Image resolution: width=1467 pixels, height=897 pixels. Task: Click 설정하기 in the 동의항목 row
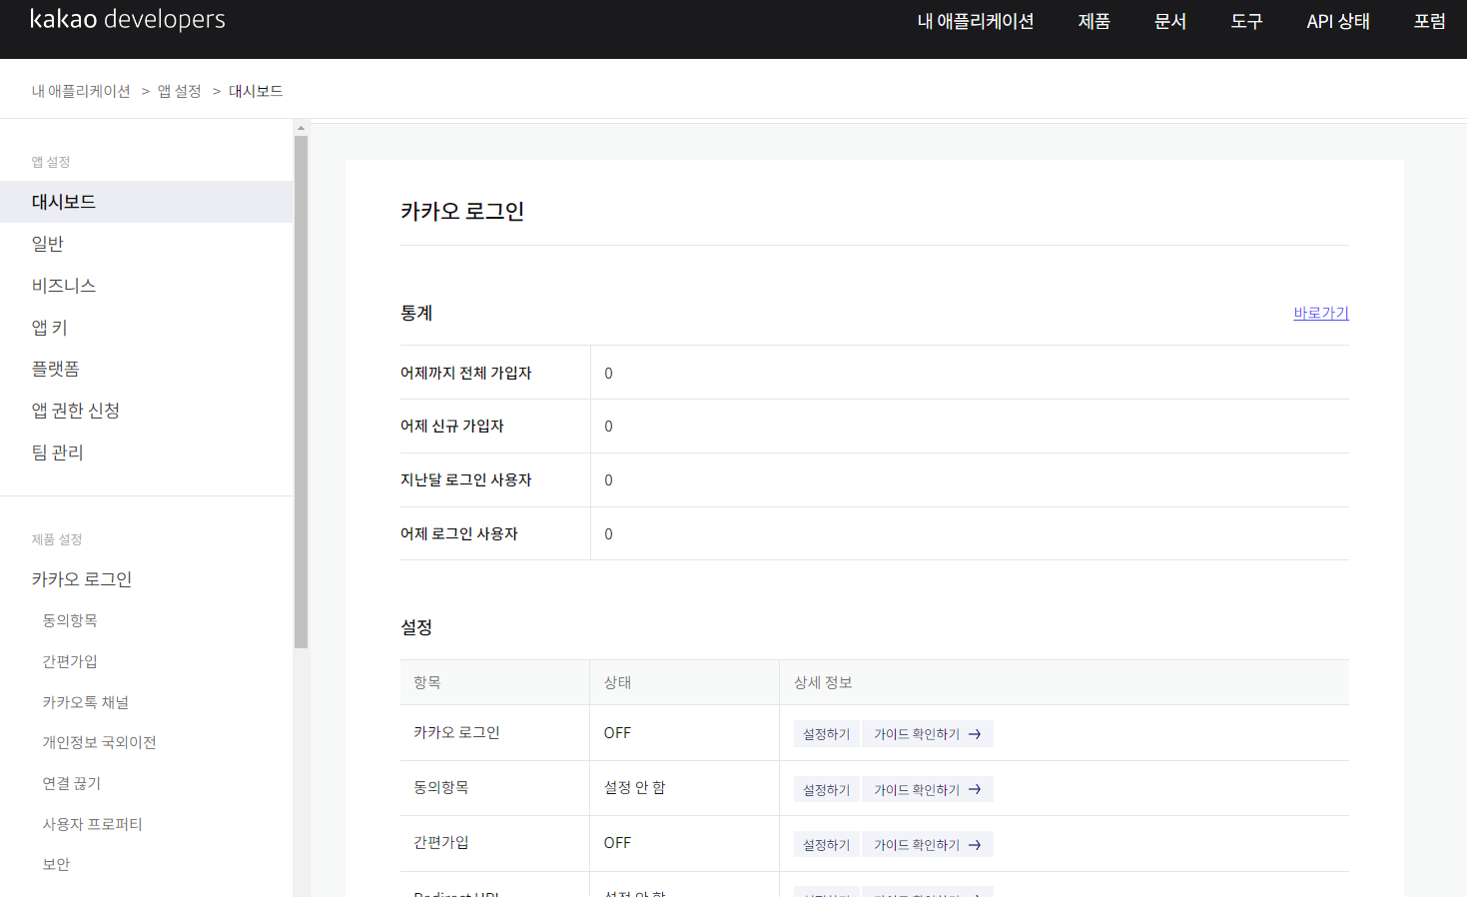point(827,790)
